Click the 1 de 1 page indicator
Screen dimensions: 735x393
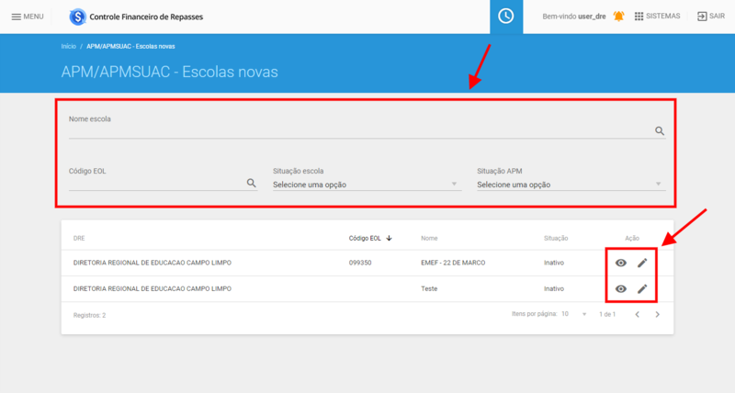607,314
